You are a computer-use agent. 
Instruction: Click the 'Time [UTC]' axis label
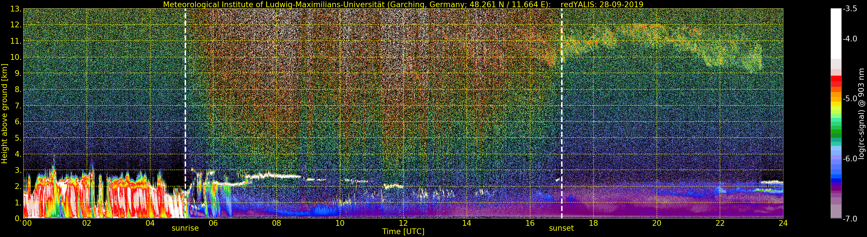click(403, 232)
